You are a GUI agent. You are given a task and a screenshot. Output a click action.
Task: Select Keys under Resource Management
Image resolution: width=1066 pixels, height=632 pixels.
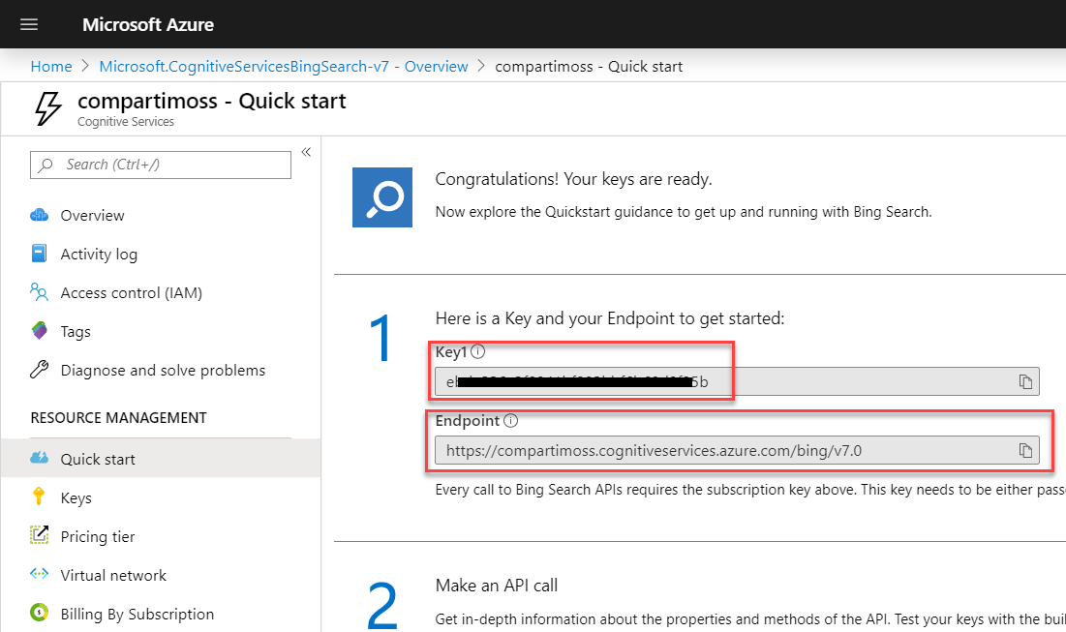(74, 497)
